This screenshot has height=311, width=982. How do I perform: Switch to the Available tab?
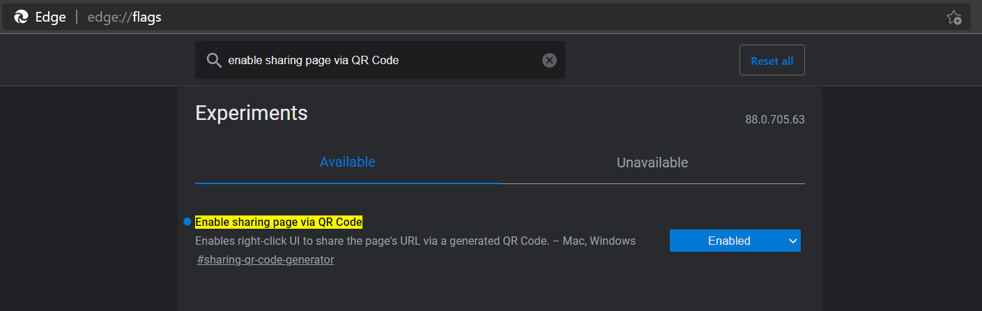[347, 162]
